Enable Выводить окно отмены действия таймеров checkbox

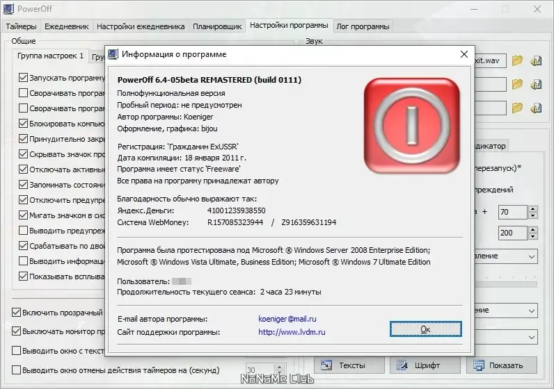(16, 370)
